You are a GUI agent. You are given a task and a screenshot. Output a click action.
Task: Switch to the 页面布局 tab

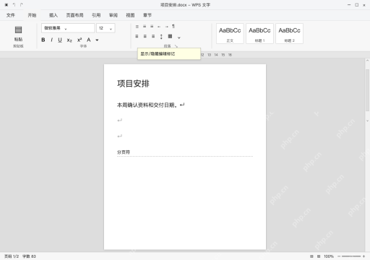(74, 15)
